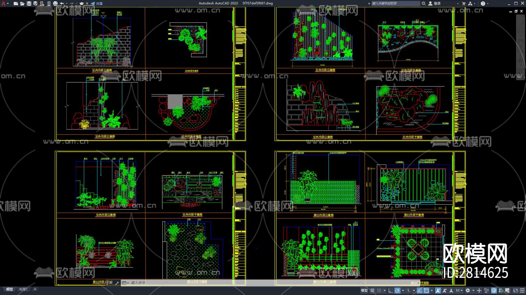Save to Web and Mobile

[49, 3]
